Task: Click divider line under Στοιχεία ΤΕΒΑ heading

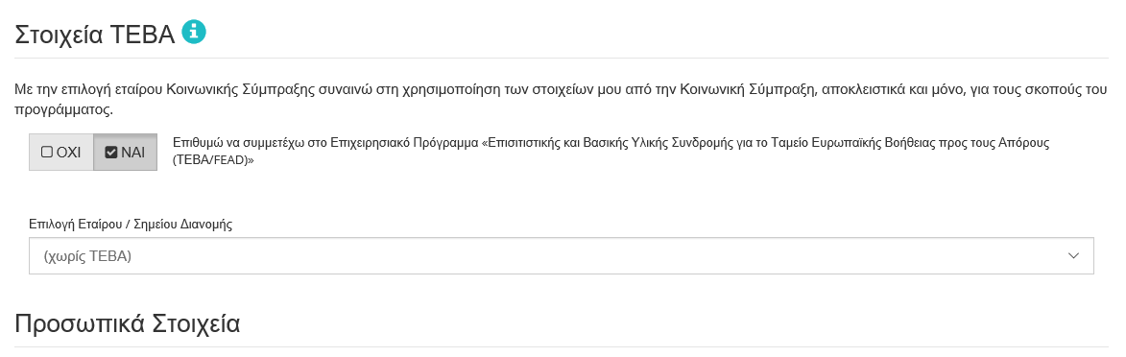Action: pyautogui.click(x=562, y=58)
